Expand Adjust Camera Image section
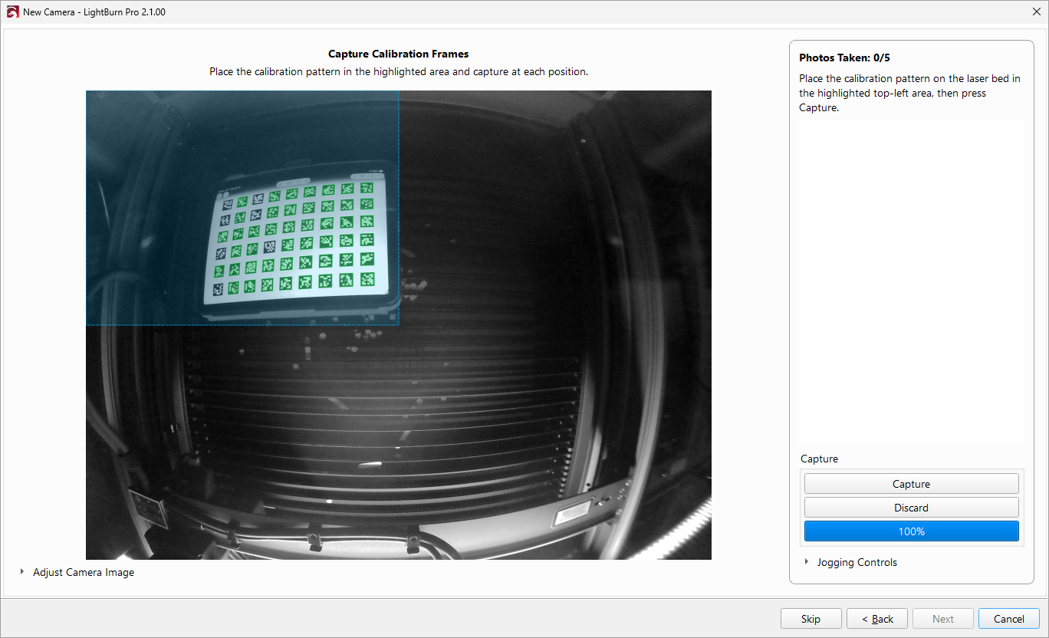 coord(77,572)
